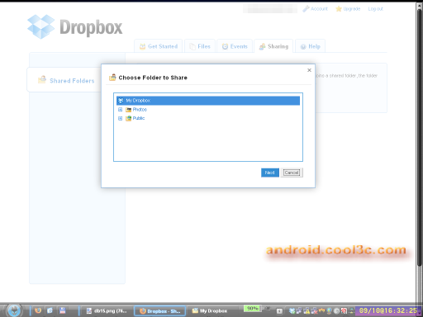Select the My Dropbox root folder
The image size is (423, 317).
click(x=208, y=101)
